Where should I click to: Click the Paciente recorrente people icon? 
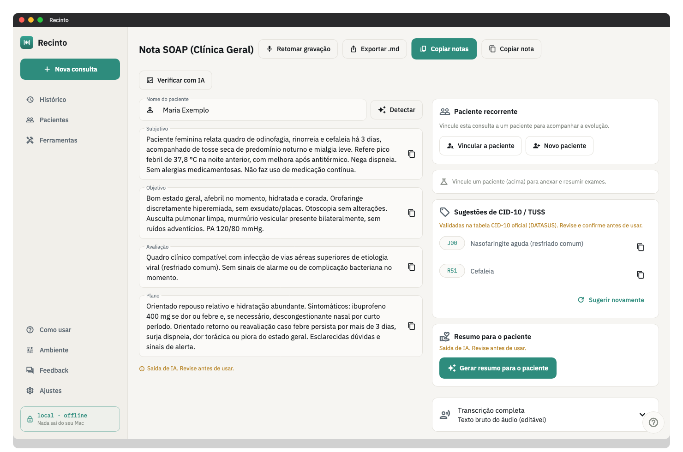pyautogui.click(x=445, y=112)
